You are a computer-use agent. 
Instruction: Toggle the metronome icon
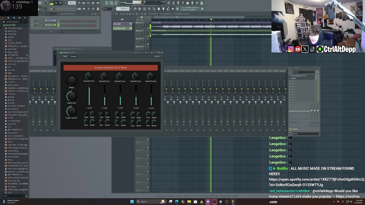pos(79,3)
